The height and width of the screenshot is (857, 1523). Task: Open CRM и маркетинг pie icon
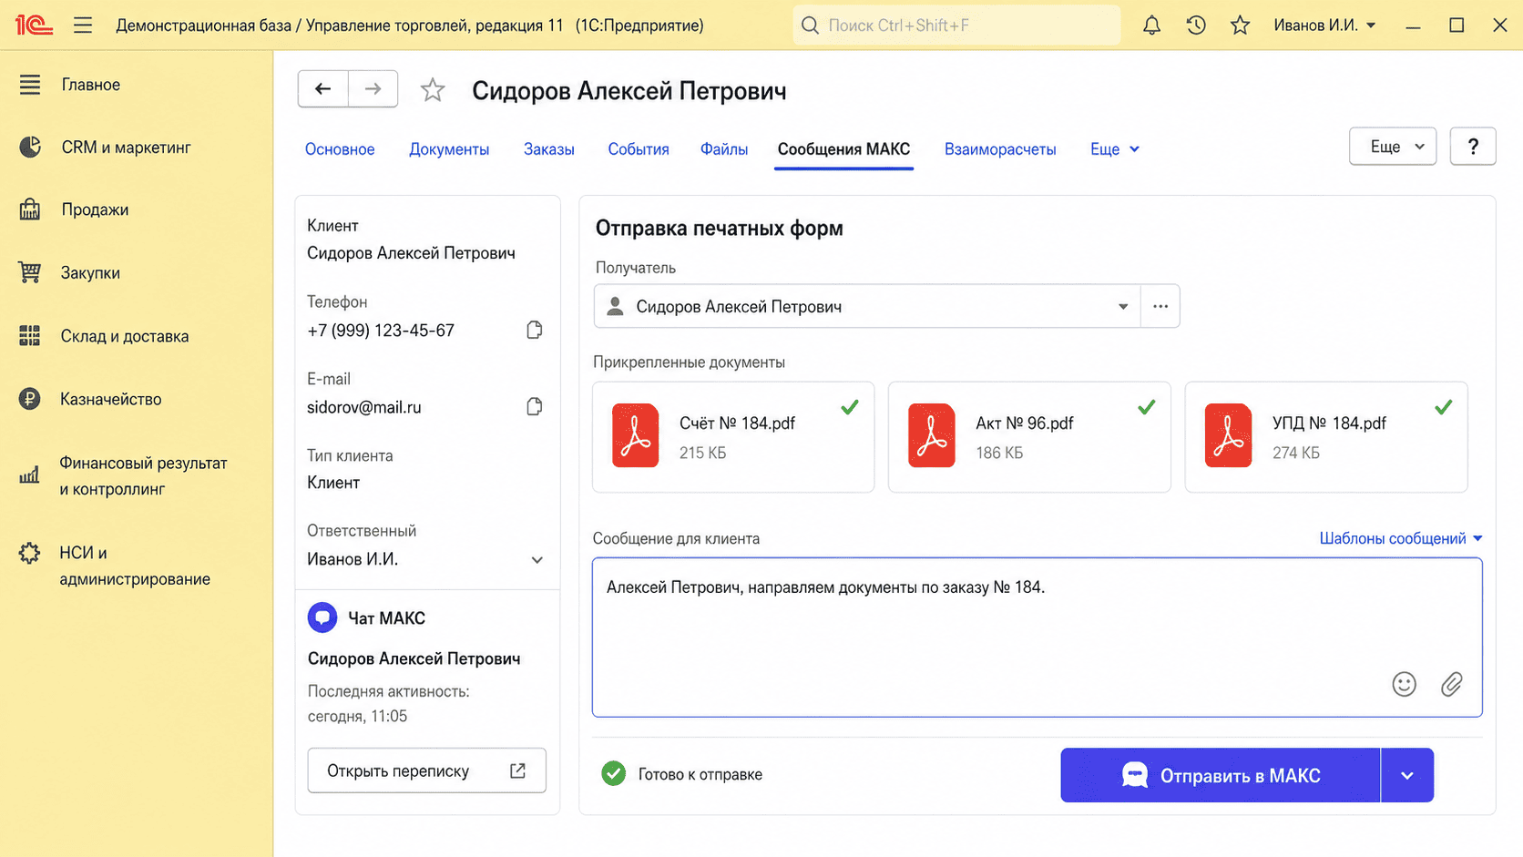(30, 147)
